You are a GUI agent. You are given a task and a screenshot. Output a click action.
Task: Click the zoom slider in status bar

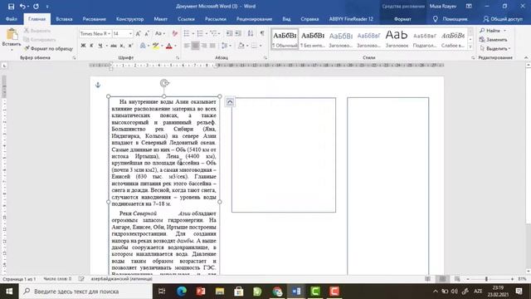(486, 279)
